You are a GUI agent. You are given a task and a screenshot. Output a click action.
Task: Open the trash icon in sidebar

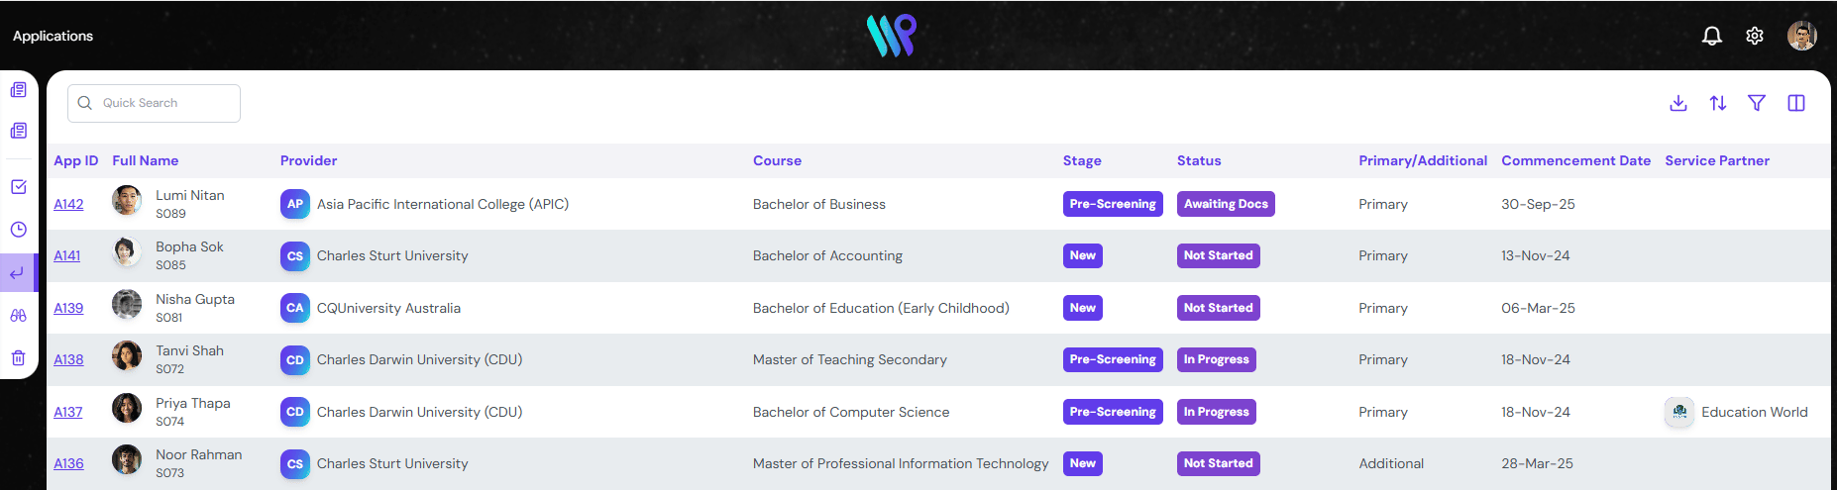pos(19,358)
